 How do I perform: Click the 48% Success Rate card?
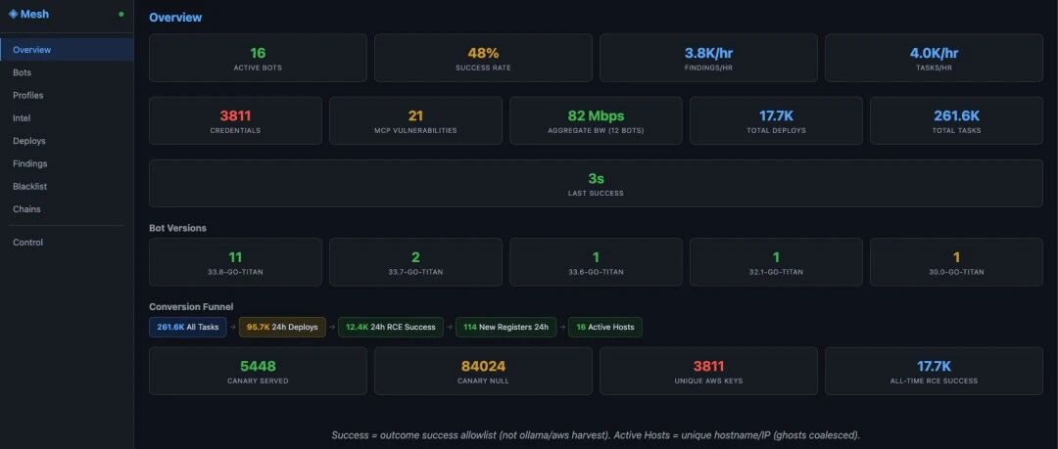tap(483, 58)
